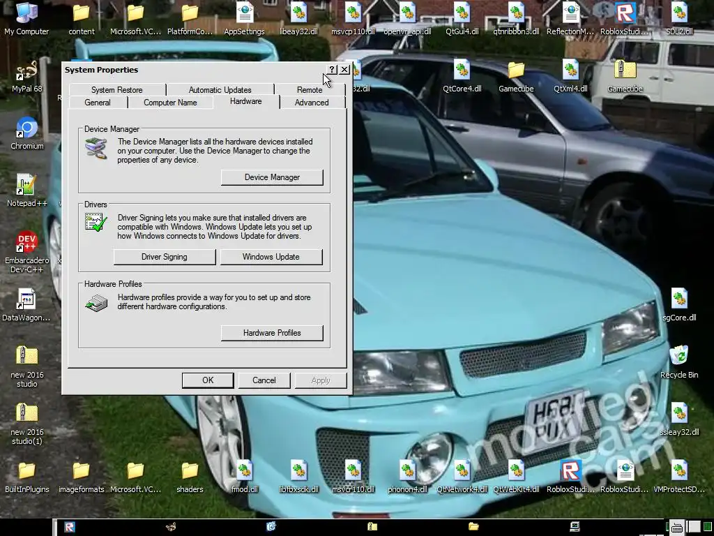The width and height of the screenshot is (714, 536).
Task: Click the Hardware Profiles button
Action: (272, 333)
